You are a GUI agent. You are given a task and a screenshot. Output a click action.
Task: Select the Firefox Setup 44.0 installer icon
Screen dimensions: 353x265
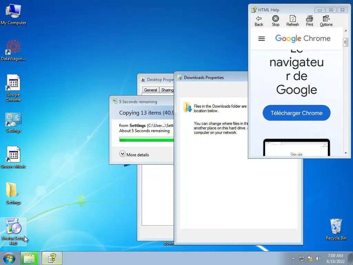(x=13, y=232)
